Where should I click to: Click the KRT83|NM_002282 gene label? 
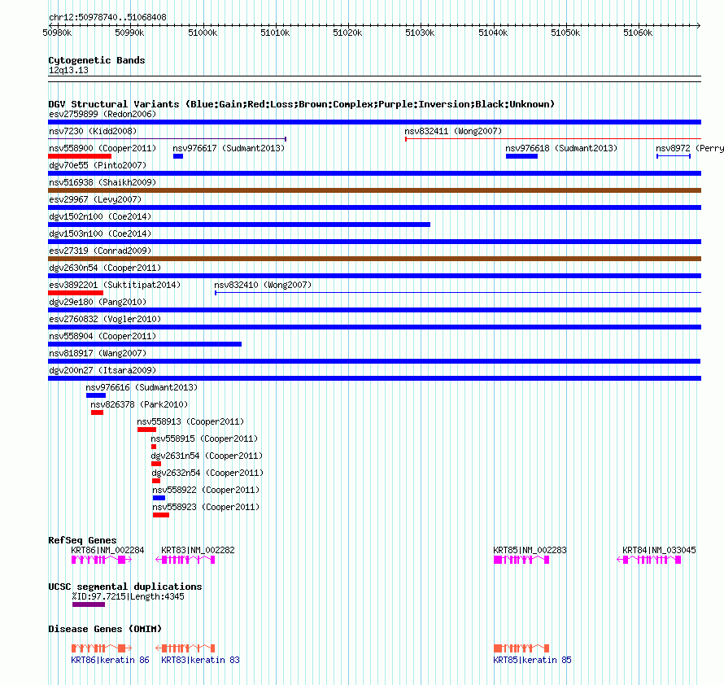(x=198, y=550)
